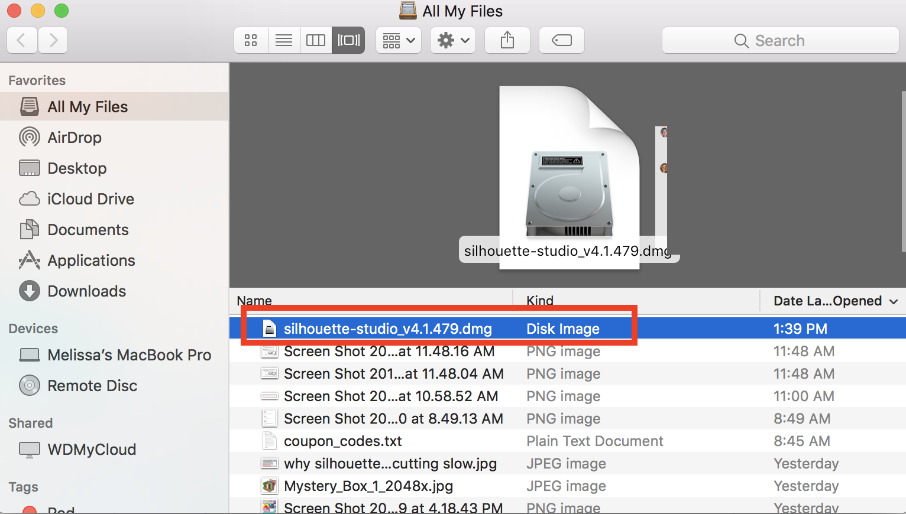This screenshot has height=514, width=906.
Task: Open iCloud Drive from the sidebar
Action: [x=90, y=199]
